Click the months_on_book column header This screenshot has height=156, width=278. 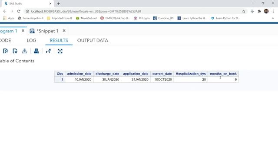(223, 74)
